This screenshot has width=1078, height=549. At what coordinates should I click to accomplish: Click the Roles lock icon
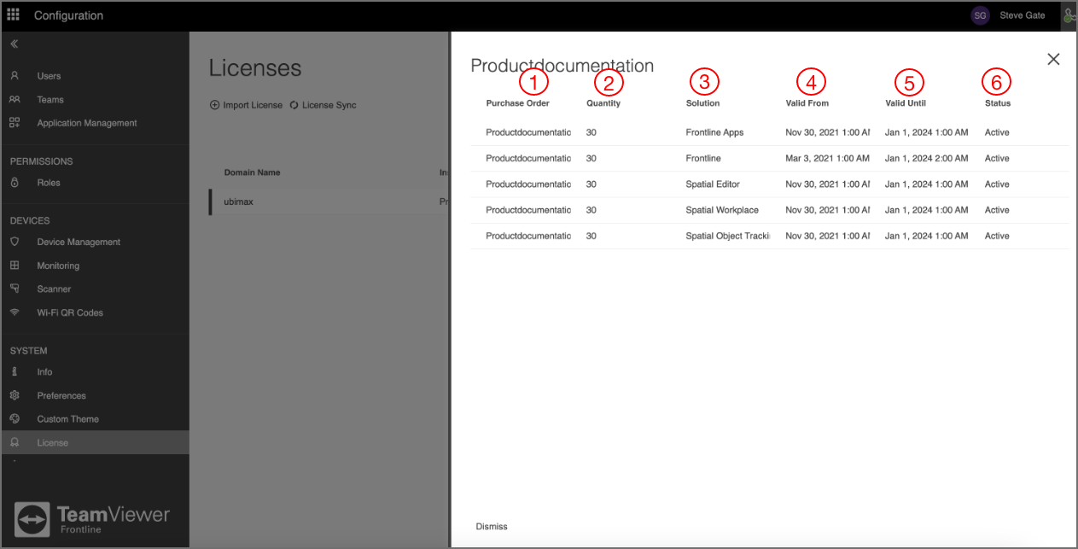click(15, 183)
